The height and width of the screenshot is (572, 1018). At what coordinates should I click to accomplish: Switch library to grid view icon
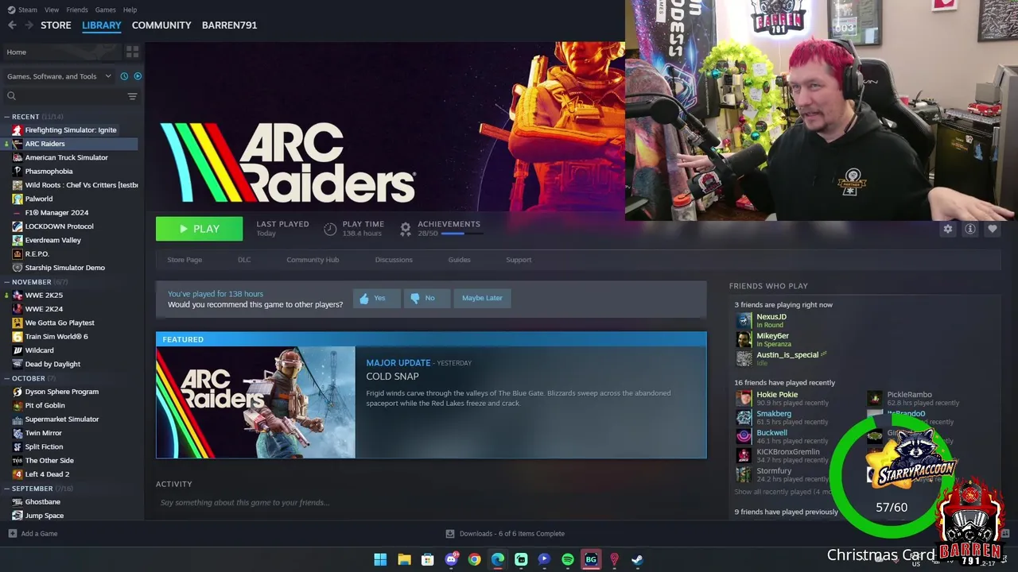(x=132, y=52)
